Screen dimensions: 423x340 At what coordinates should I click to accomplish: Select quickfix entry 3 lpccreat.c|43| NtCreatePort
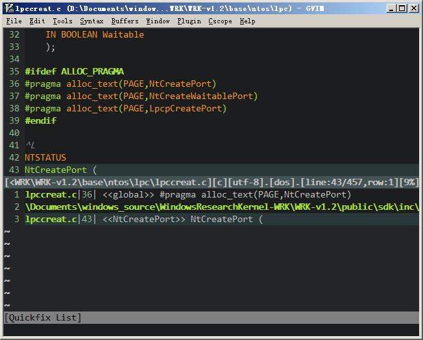(x=211, y=219)
